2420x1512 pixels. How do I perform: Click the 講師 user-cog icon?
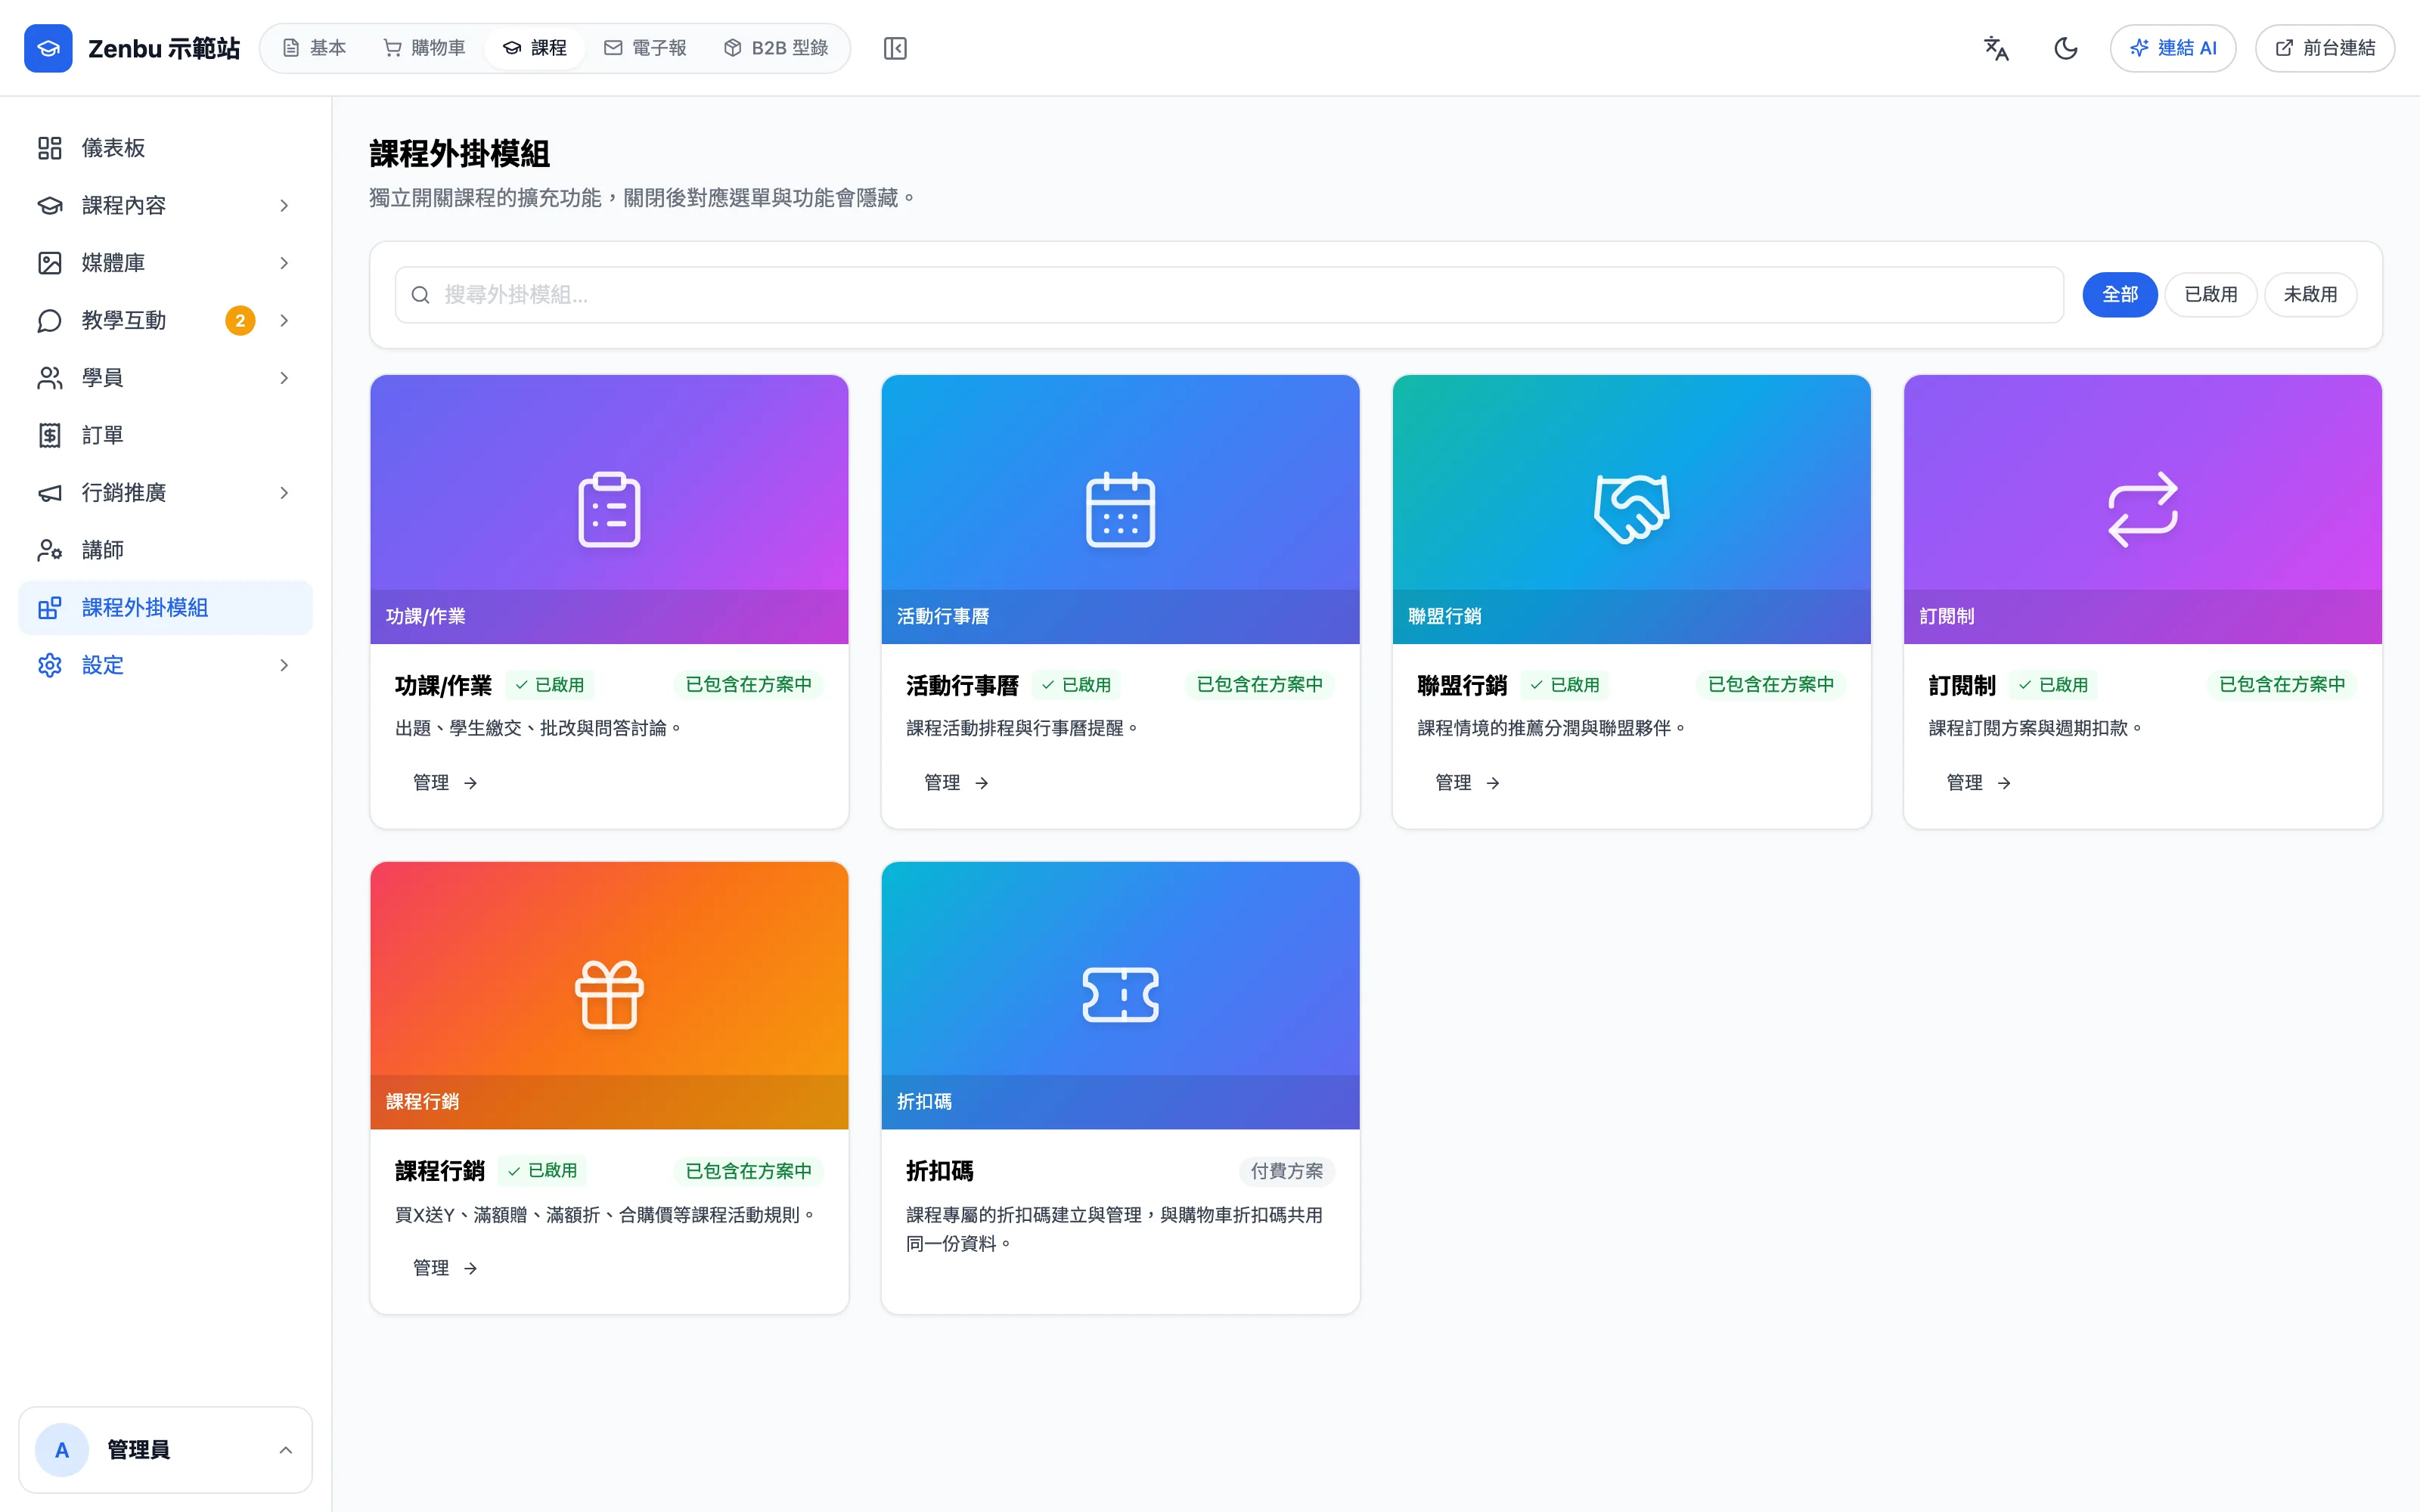click(50, 550)
